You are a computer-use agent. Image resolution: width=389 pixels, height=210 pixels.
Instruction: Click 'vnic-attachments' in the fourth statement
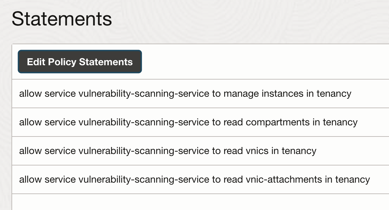pos(284,179)
